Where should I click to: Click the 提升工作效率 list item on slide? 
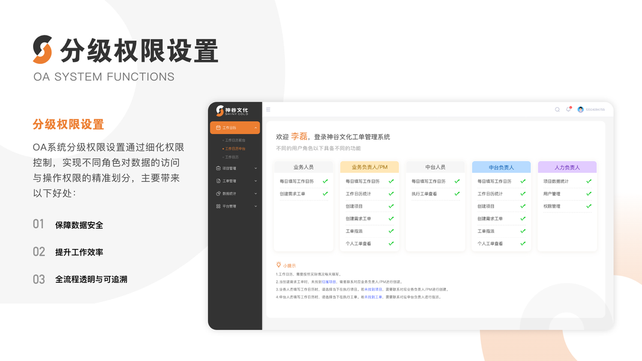(79, 252)
